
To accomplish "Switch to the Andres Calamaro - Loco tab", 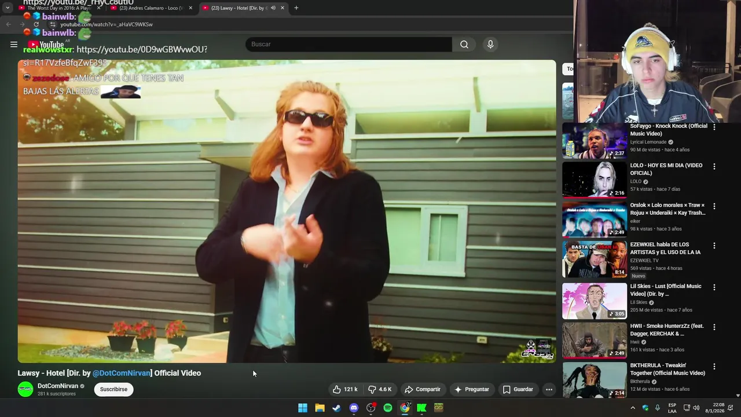I will click(151, 8).
